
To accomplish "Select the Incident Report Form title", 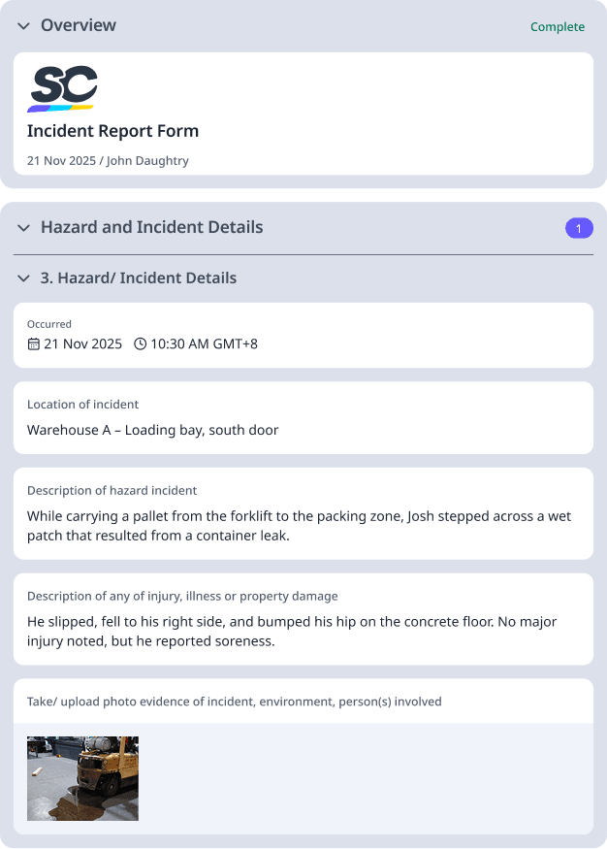I will [x=112, y=131].
